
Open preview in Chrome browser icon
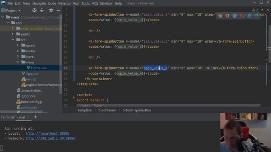pyautogui.click(x=220, y=16)
